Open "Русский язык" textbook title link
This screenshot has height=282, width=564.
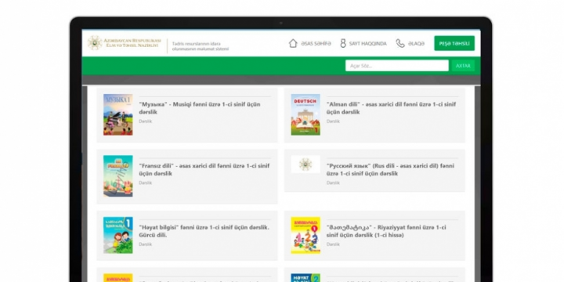390,169
